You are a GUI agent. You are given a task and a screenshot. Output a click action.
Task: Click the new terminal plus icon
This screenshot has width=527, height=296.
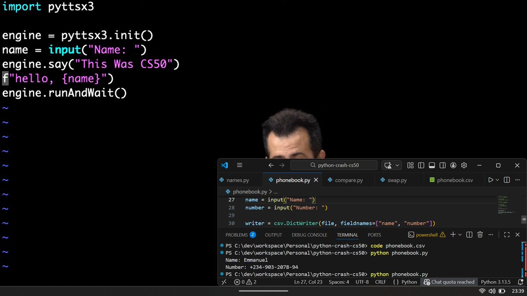[453, 235]
